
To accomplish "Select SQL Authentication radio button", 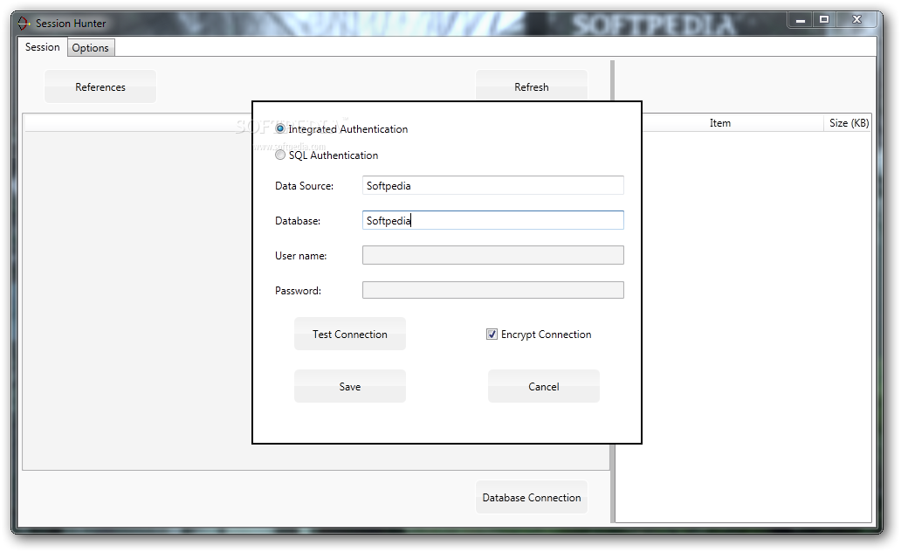I will click(x=280, y=155).
